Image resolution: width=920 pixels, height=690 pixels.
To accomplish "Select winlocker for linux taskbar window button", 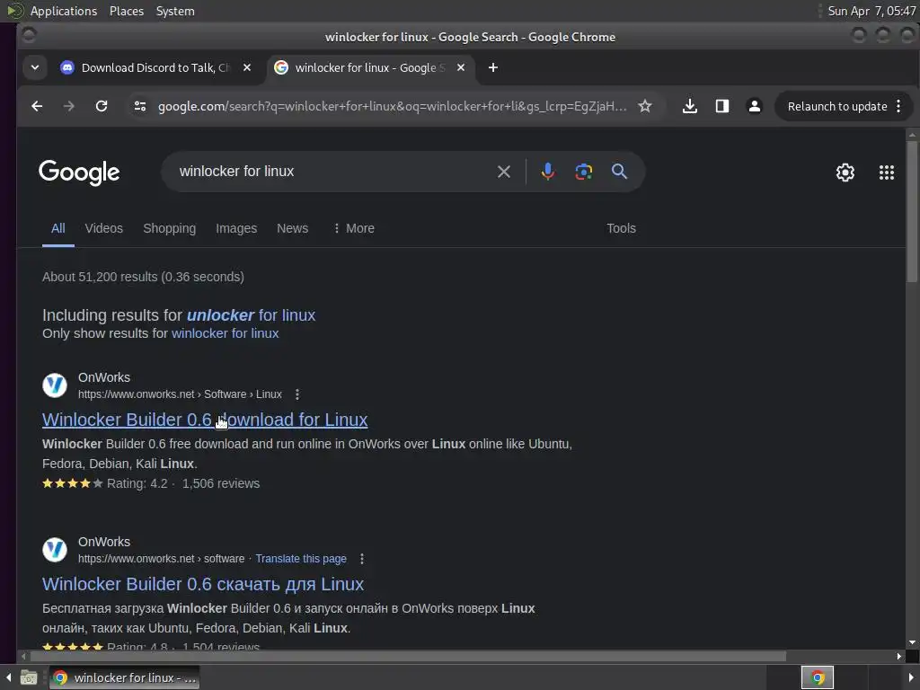I will click(x=124, y=677).
